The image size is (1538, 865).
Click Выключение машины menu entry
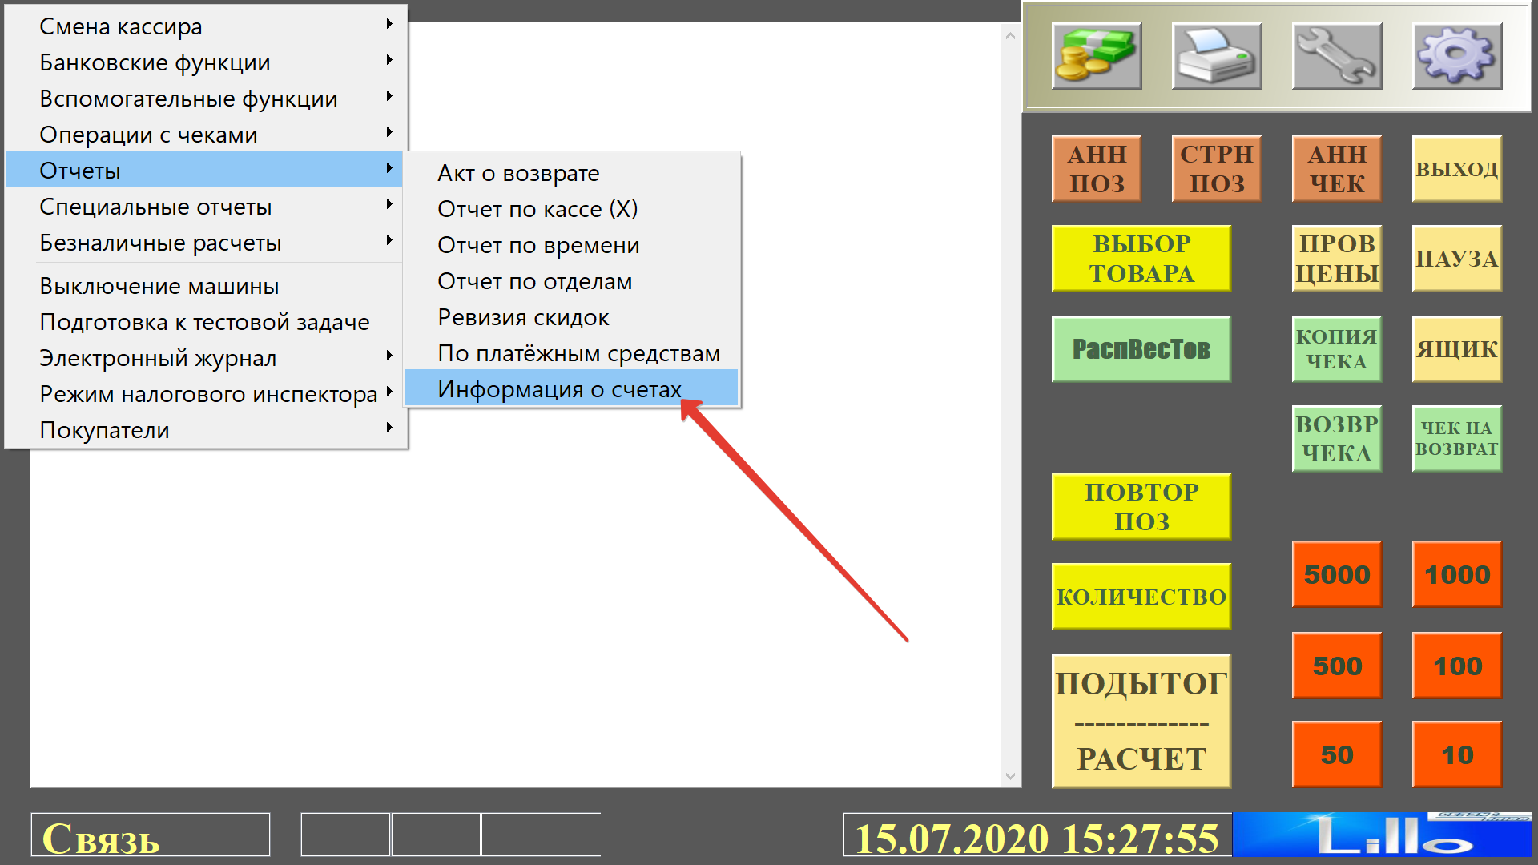159,286
